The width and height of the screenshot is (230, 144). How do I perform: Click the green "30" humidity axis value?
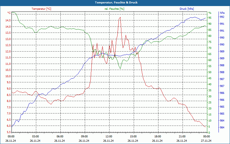(210, 96)
